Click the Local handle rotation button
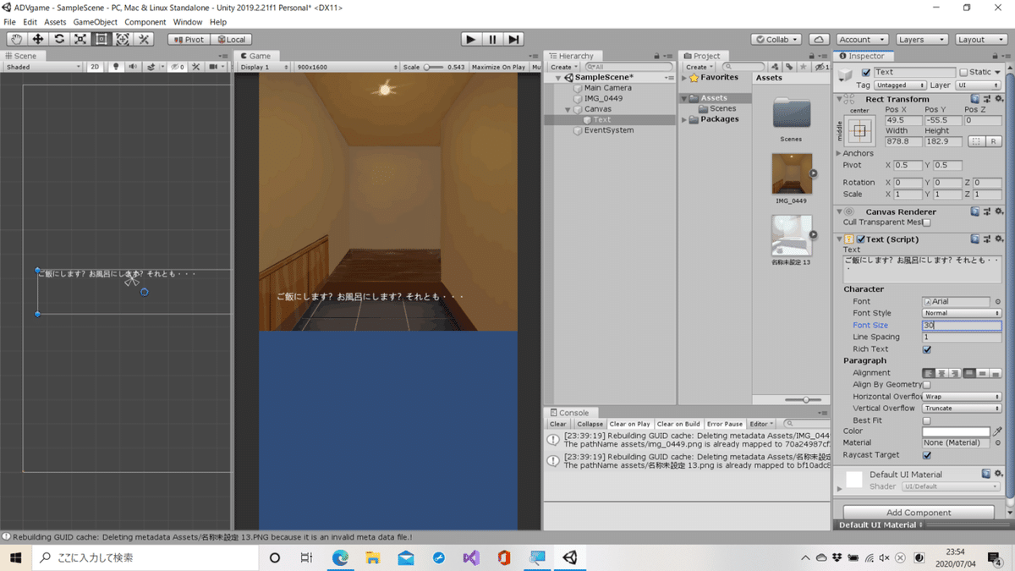The width and height of the screenshot is (1015, 571). (x=231, y=39)
